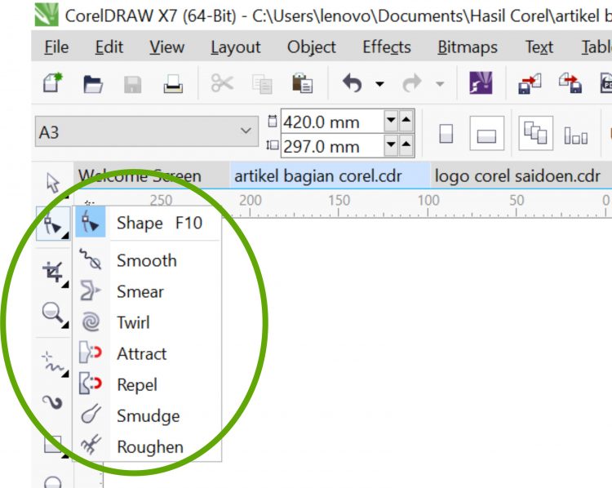Click the Redo arrow icon

[x=412, y=83]
